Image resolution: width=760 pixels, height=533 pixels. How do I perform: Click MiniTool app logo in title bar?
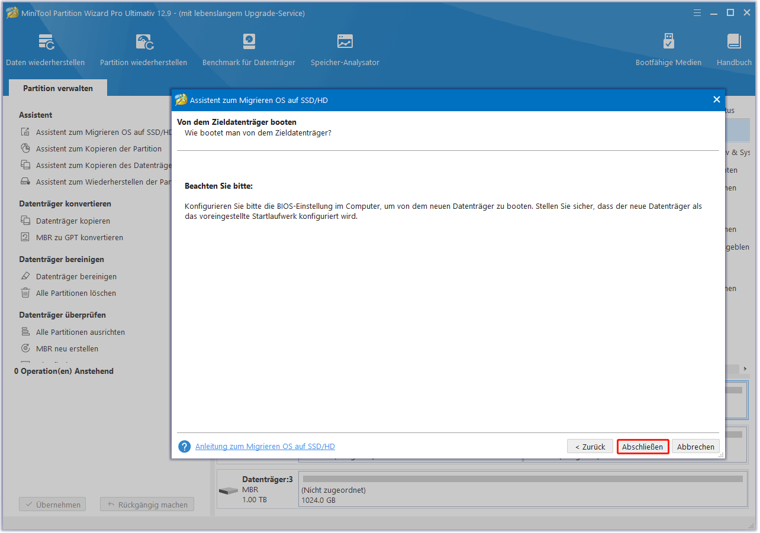click(12, 12)
